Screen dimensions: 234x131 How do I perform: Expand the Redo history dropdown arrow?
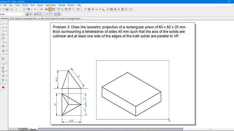tap(38, 9)
